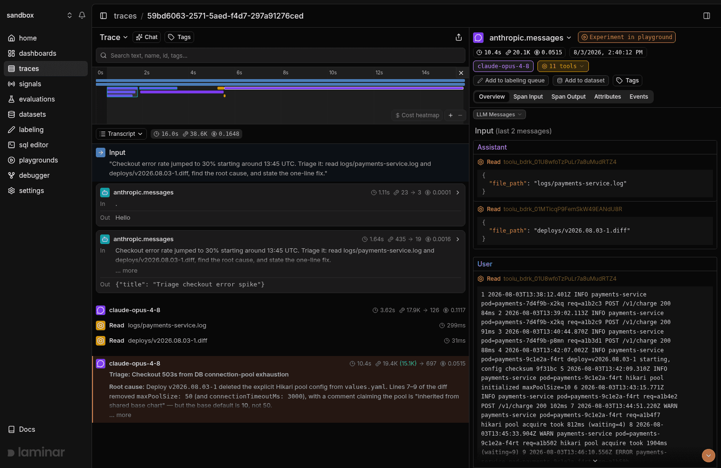Open debugger in sidebar
The height and width of the screenshot is (468, 721).
(46, 175)
